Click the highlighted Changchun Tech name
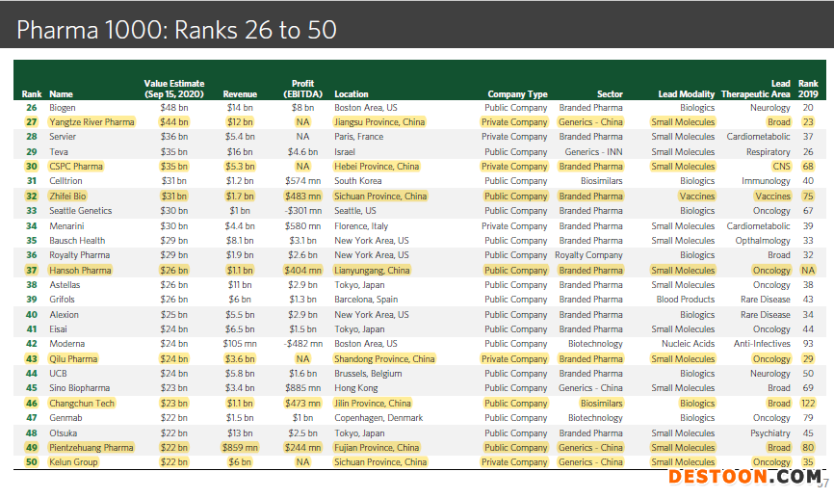The image size is (834, 498). coord(81,404)
